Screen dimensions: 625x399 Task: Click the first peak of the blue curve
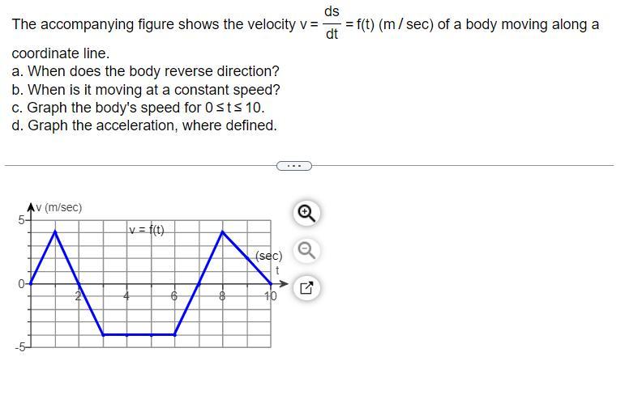pos(55,231)
